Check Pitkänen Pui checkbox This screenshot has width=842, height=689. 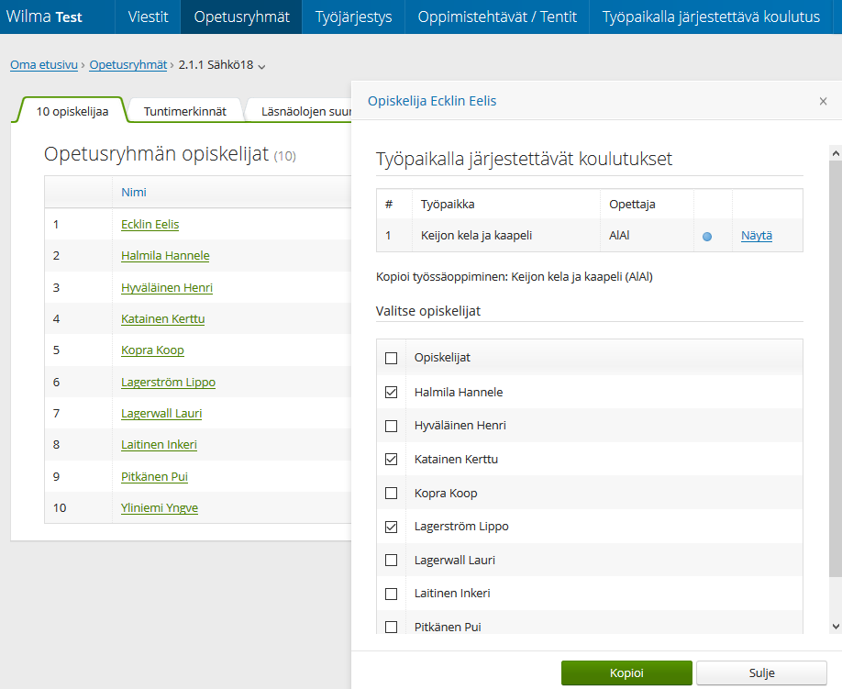pos(392,628)
